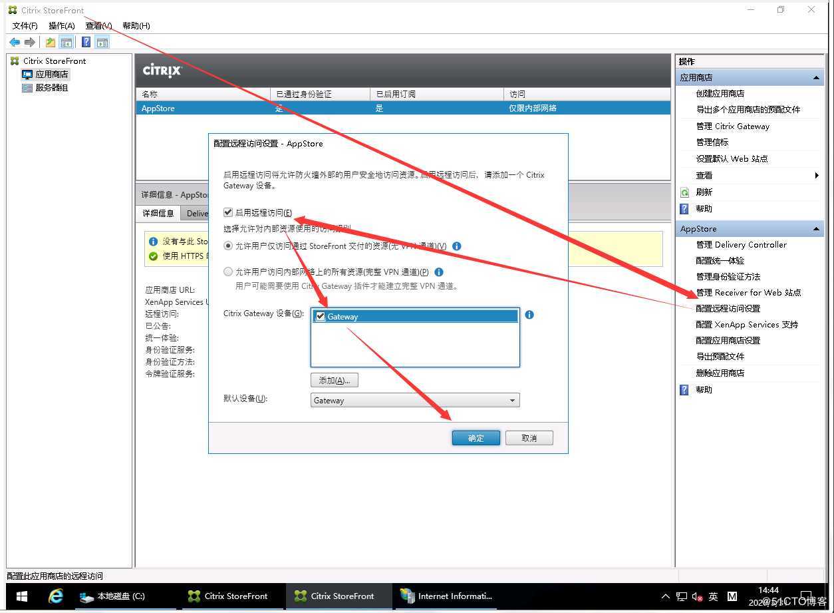This screenshot has width=834, height=613.
Task: Click 管理信标 action
Action: [x=712, y=142]
